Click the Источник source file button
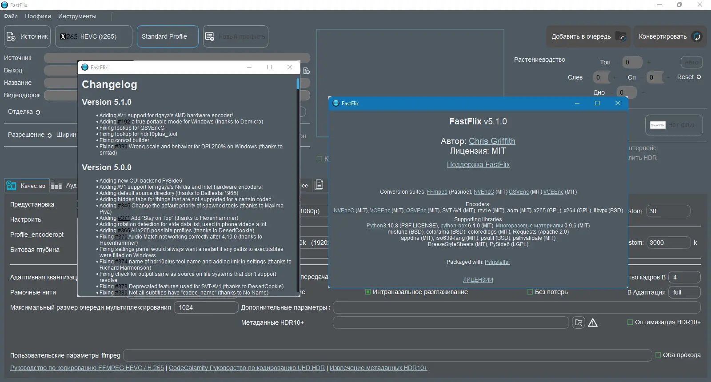711x382 pixels. [28, 36]
